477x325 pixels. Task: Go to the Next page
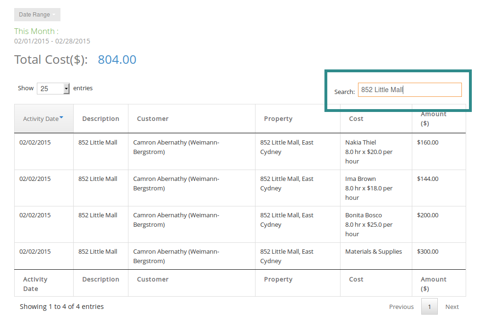452,307
